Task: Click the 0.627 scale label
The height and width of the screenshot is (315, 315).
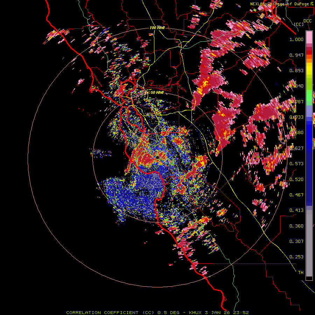Action: (x=296, y=148)
